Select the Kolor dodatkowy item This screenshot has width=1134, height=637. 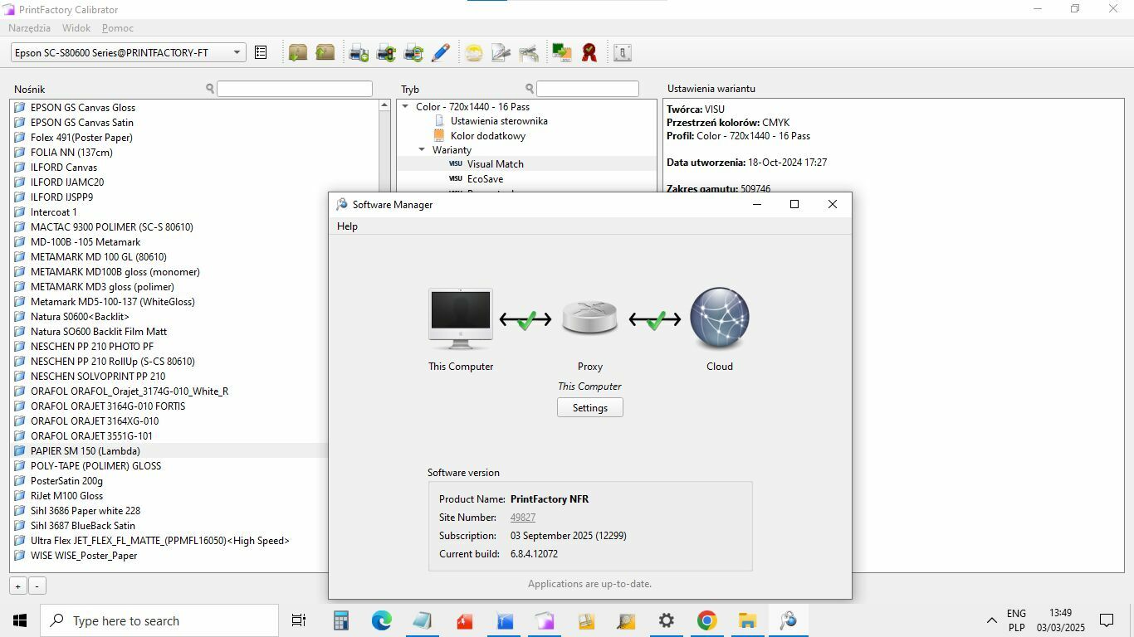(x=487, y=136)
